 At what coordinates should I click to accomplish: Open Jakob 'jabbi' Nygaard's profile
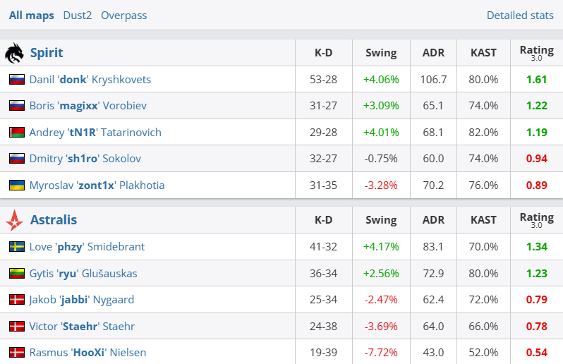click(x=82, y=300)
